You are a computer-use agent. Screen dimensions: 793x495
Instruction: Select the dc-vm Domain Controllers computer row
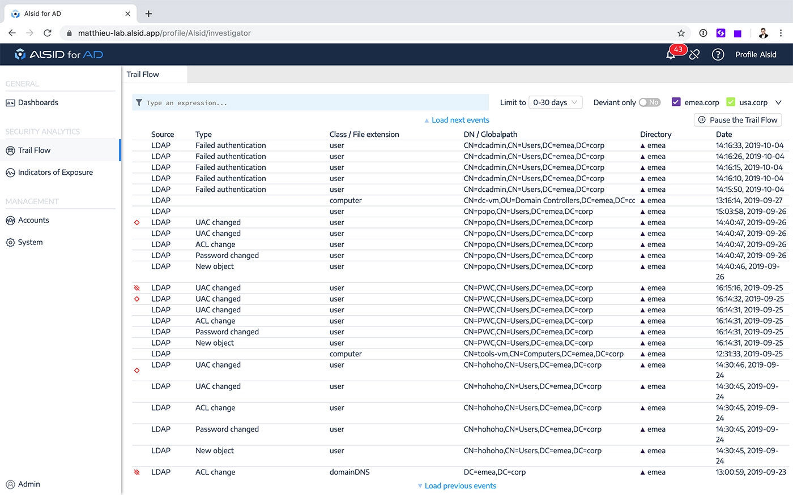460,200
